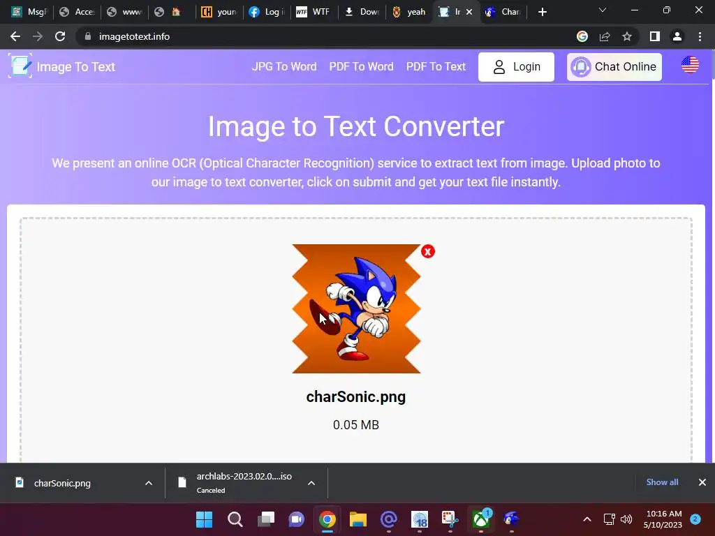Click Show all downloads
The height and width of the screenshot is (536, 715).
point(662,482)
